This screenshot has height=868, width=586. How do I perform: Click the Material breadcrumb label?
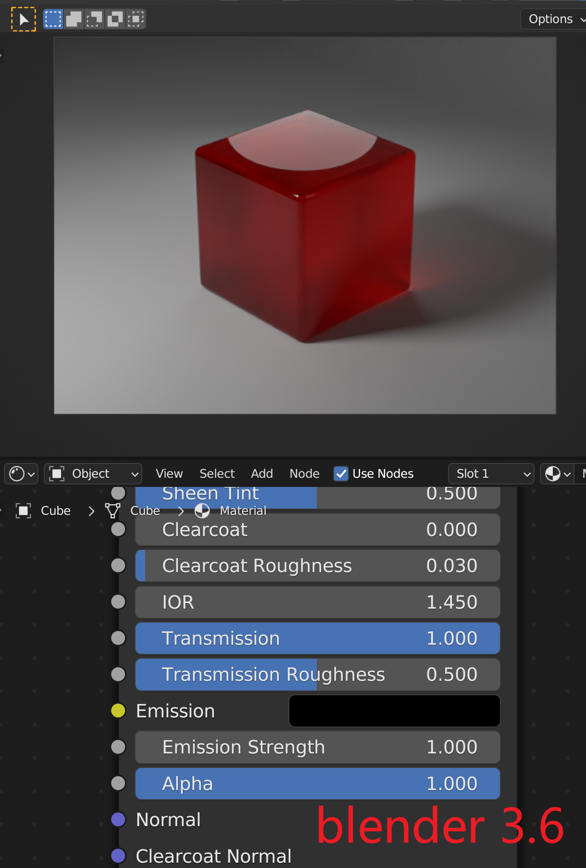[243, 511]
